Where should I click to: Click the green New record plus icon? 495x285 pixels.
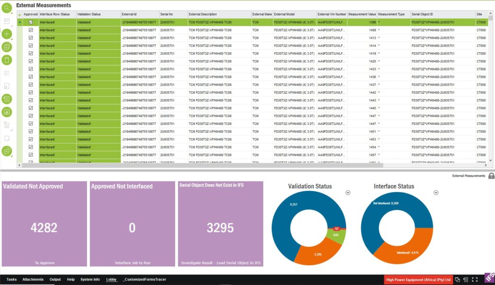click(x=7, y=34)
